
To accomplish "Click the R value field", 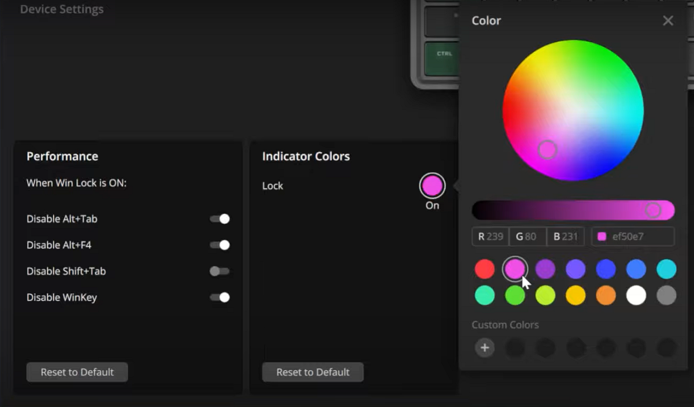I will (490, 236).
